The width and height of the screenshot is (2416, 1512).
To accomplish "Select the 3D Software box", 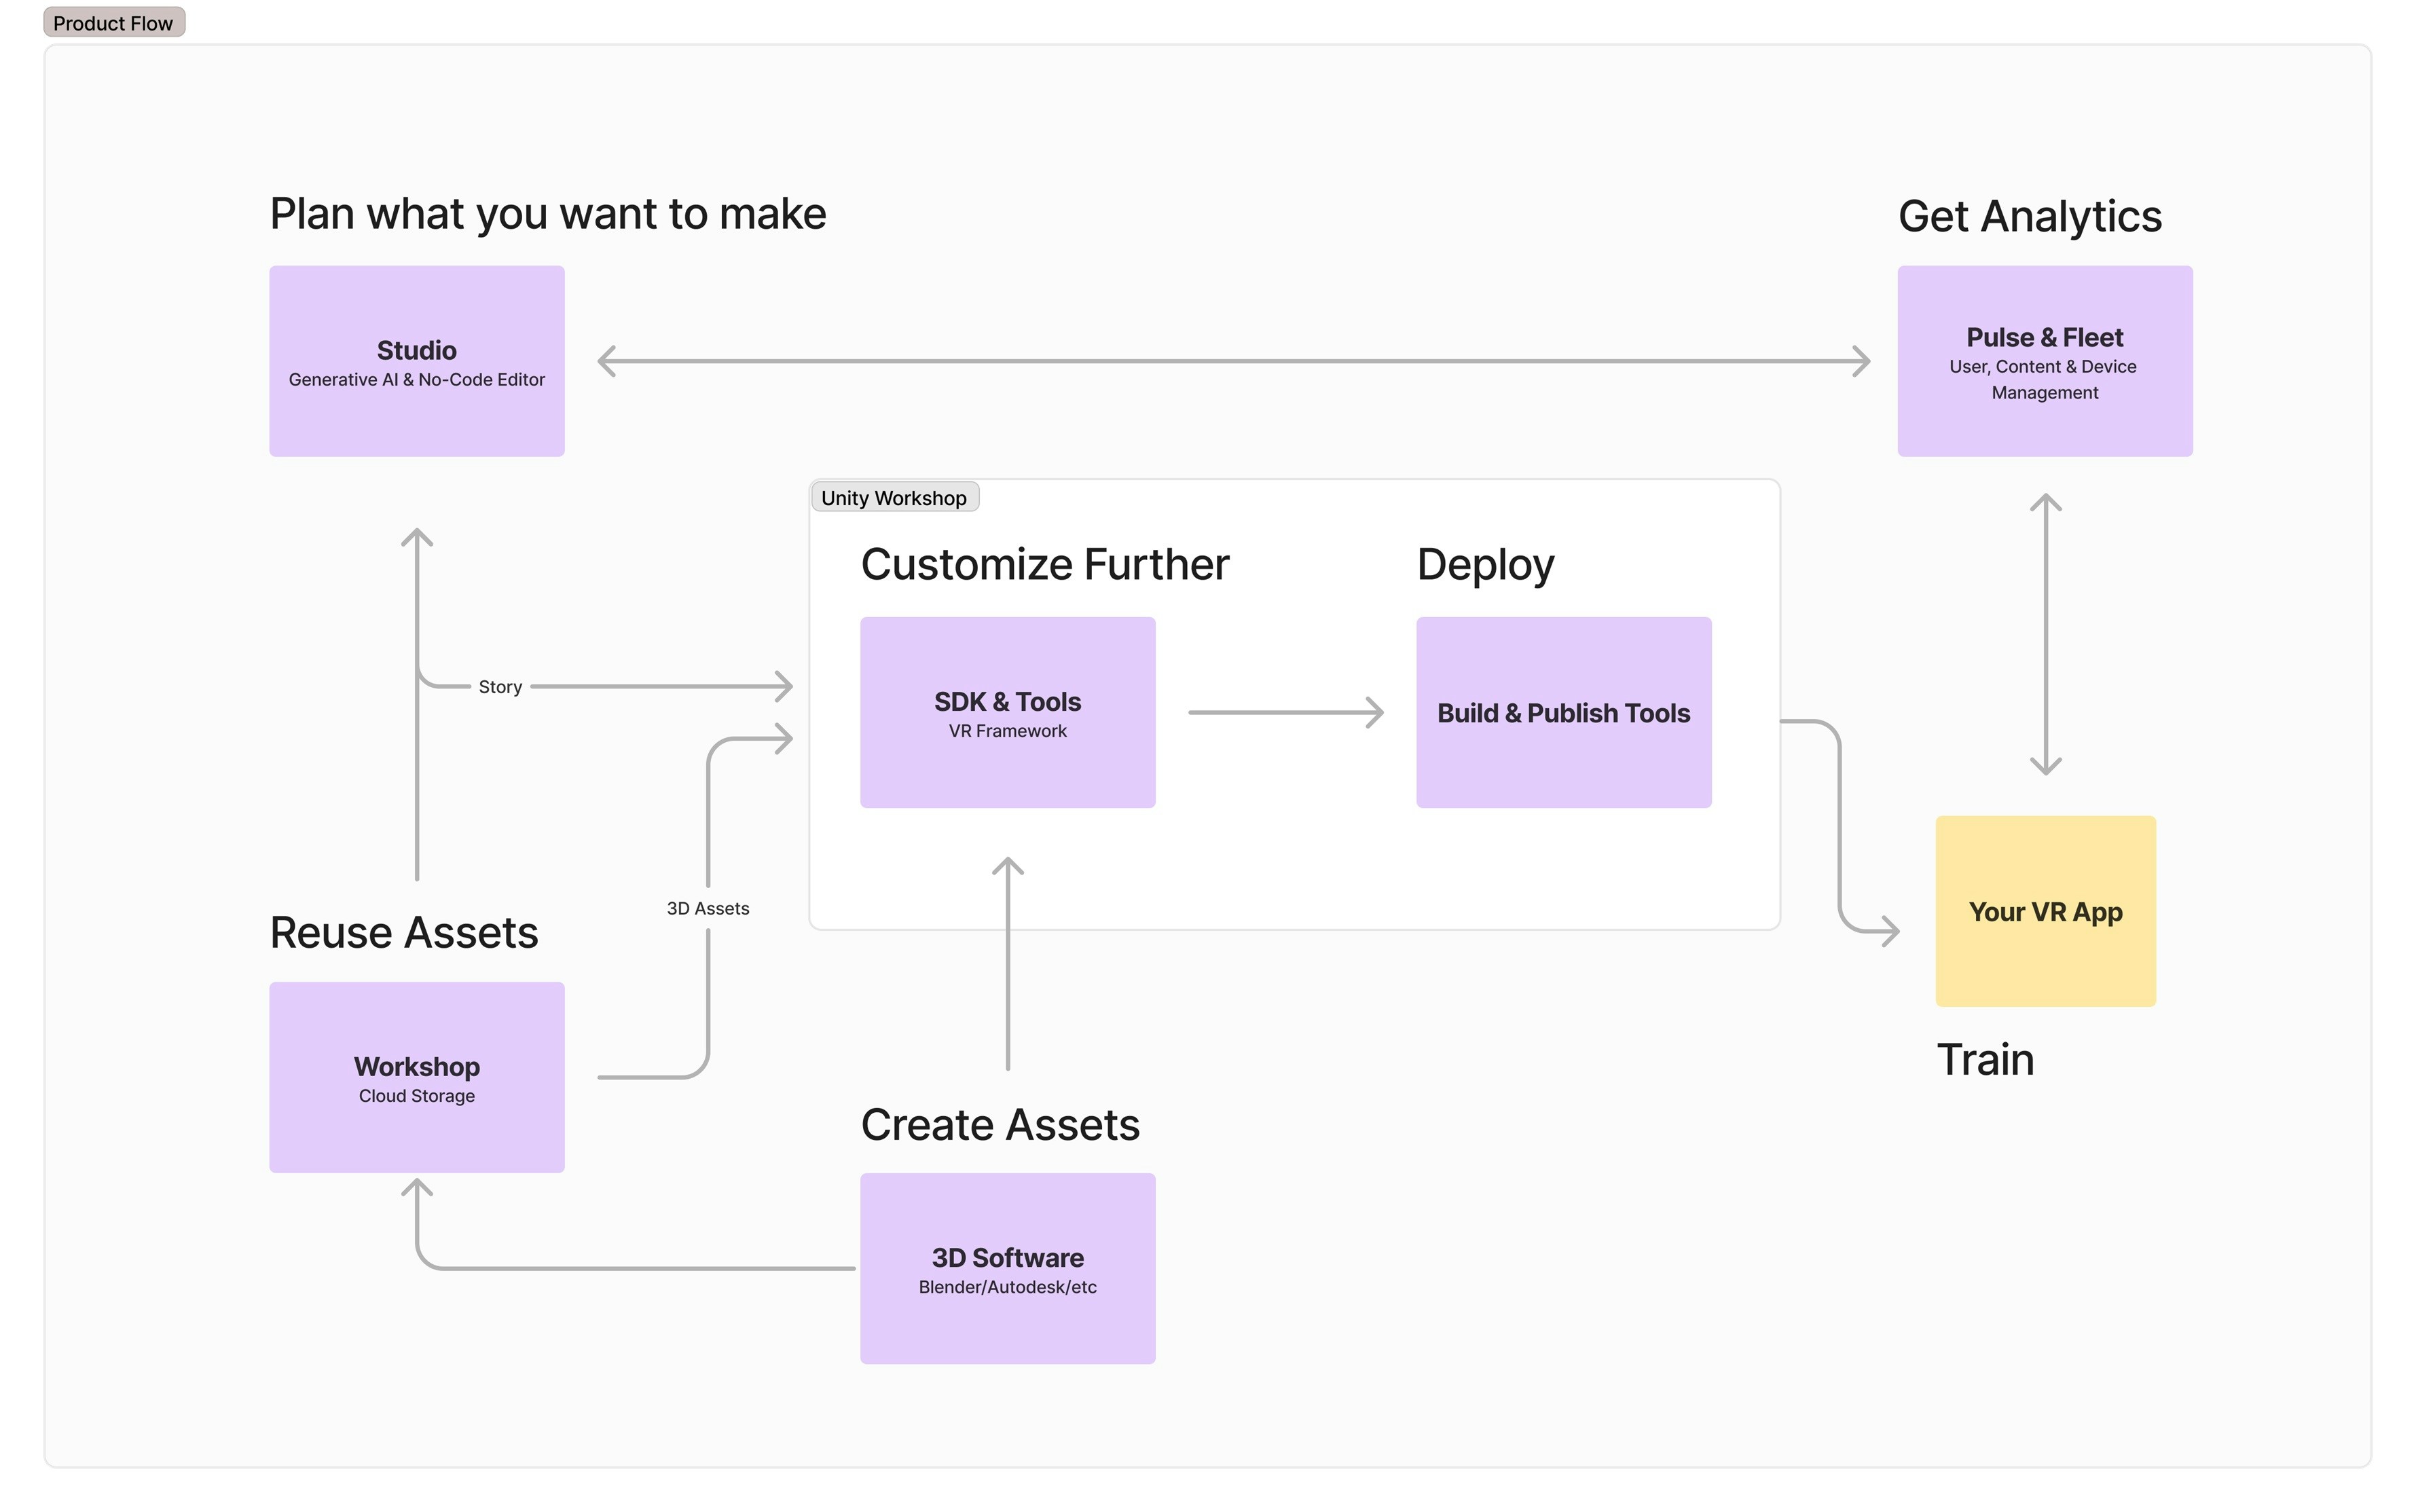I will 1007,1268.
